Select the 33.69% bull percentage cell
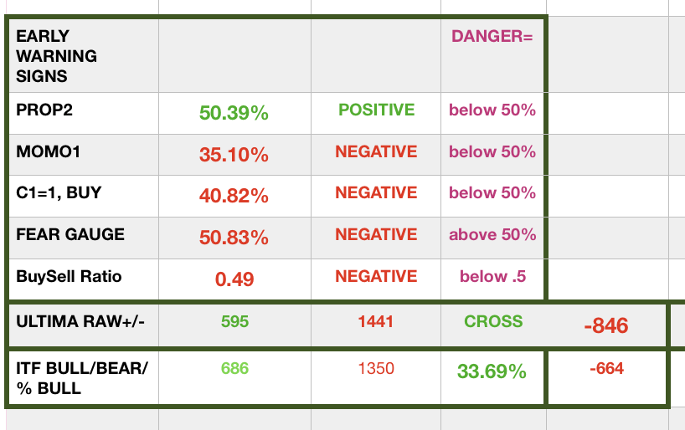685x430 pixels. coord(492,372)
